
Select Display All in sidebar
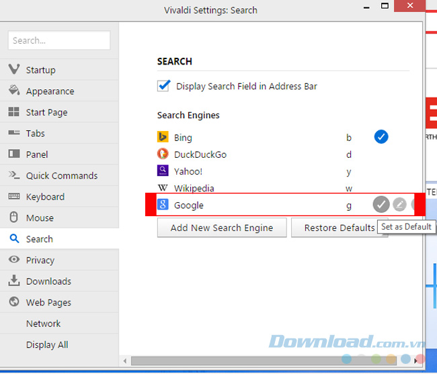pyautogui.click(x=47, y=344)
